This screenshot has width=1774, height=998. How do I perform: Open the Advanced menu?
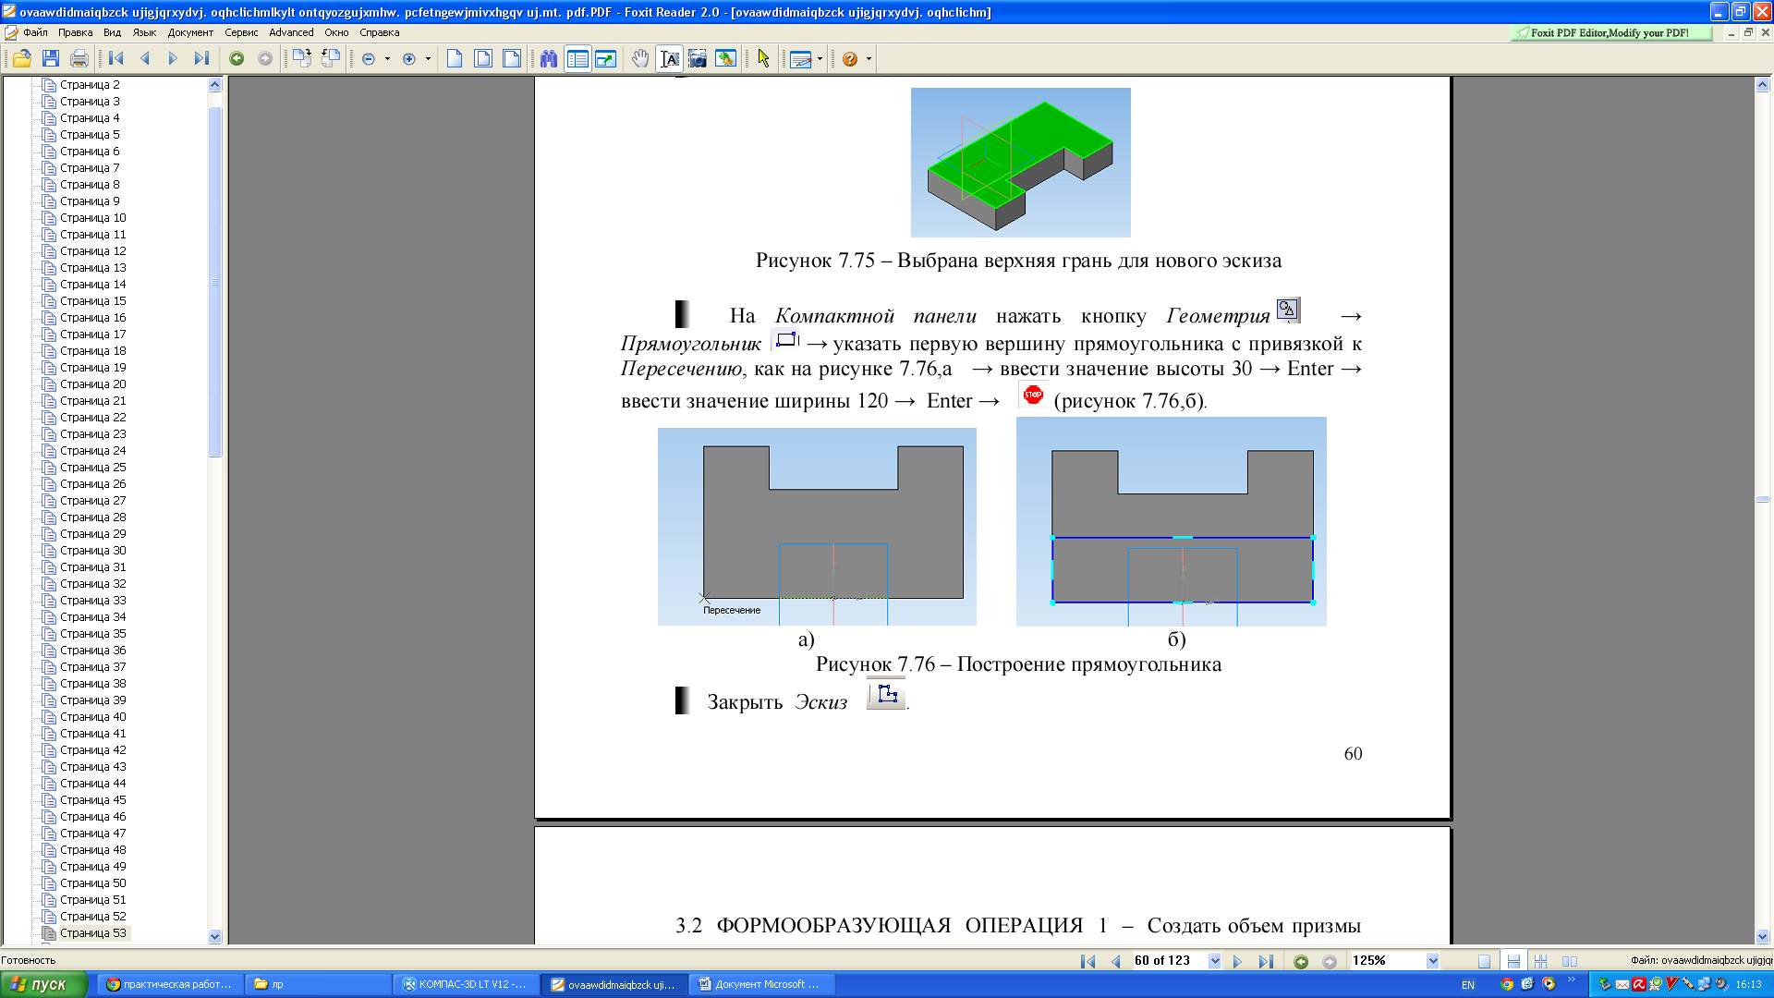click(x=291, y=32)
